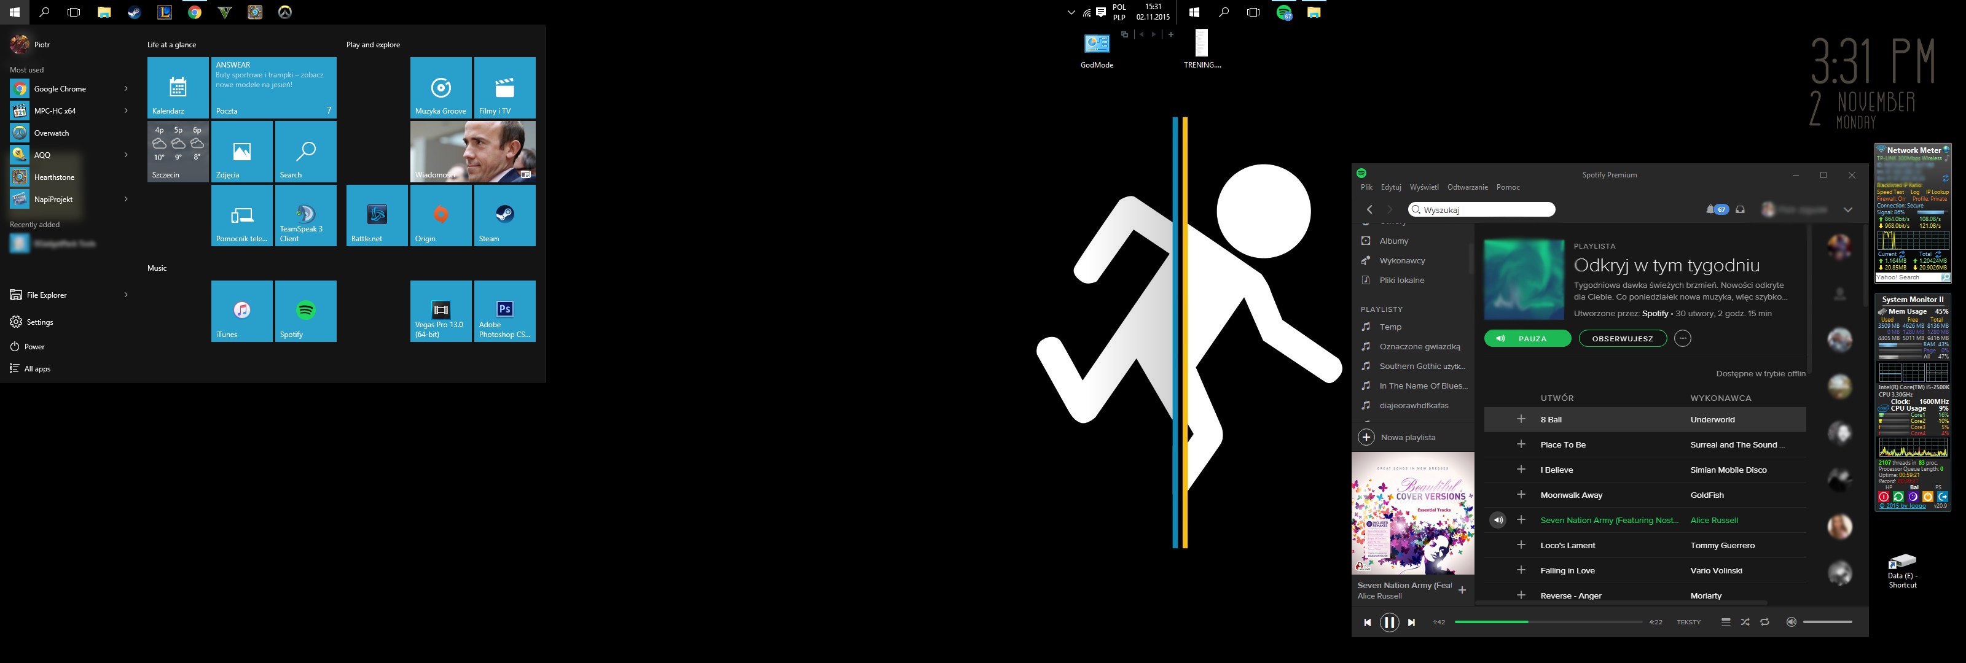
Task: Toggle shuffle in Spotify player
Action: tap(1745, 622)
